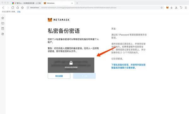Click the scissors screenshot tool icon
This screenshot has width=189, height=114.
coord(176,8)
